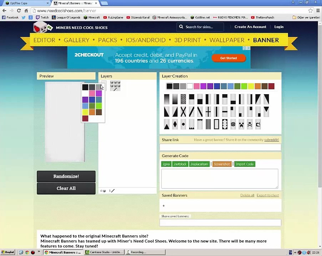Viewport: 322px width, 256px height.
Task: Pick the bottom triangle chevron pattern
Action: pos(167,124)
